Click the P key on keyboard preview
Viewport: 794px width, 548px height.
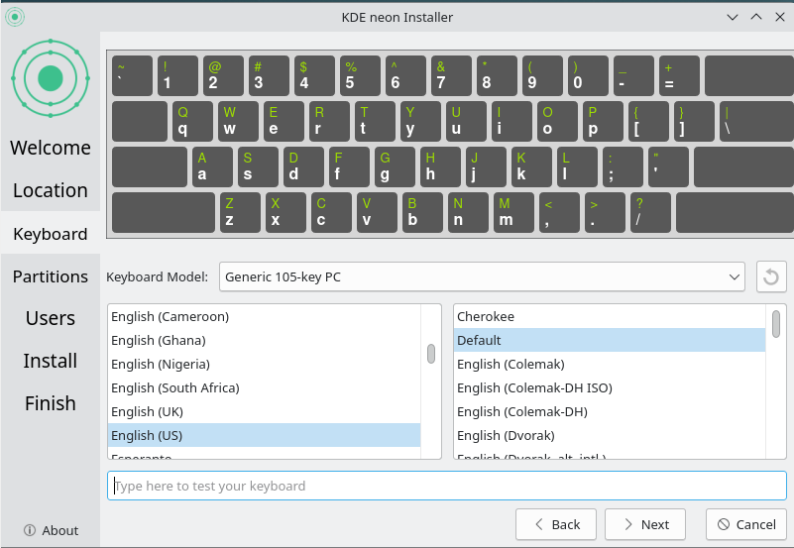(x=603, y=122)
